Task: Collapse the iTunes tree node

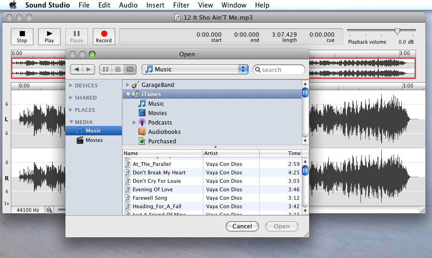Action: (128, 94)
